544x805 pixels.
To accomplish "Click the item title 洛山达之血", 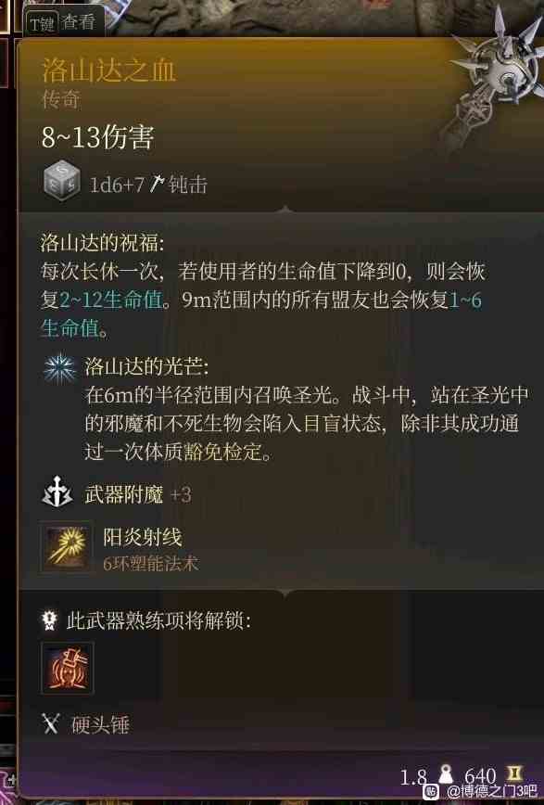I will coord(108,70).
